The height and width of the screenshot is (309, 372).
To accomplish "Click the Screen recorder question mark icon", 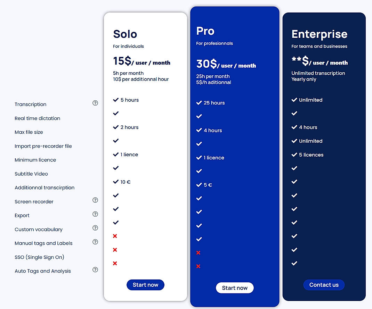I will coord(95,200).
